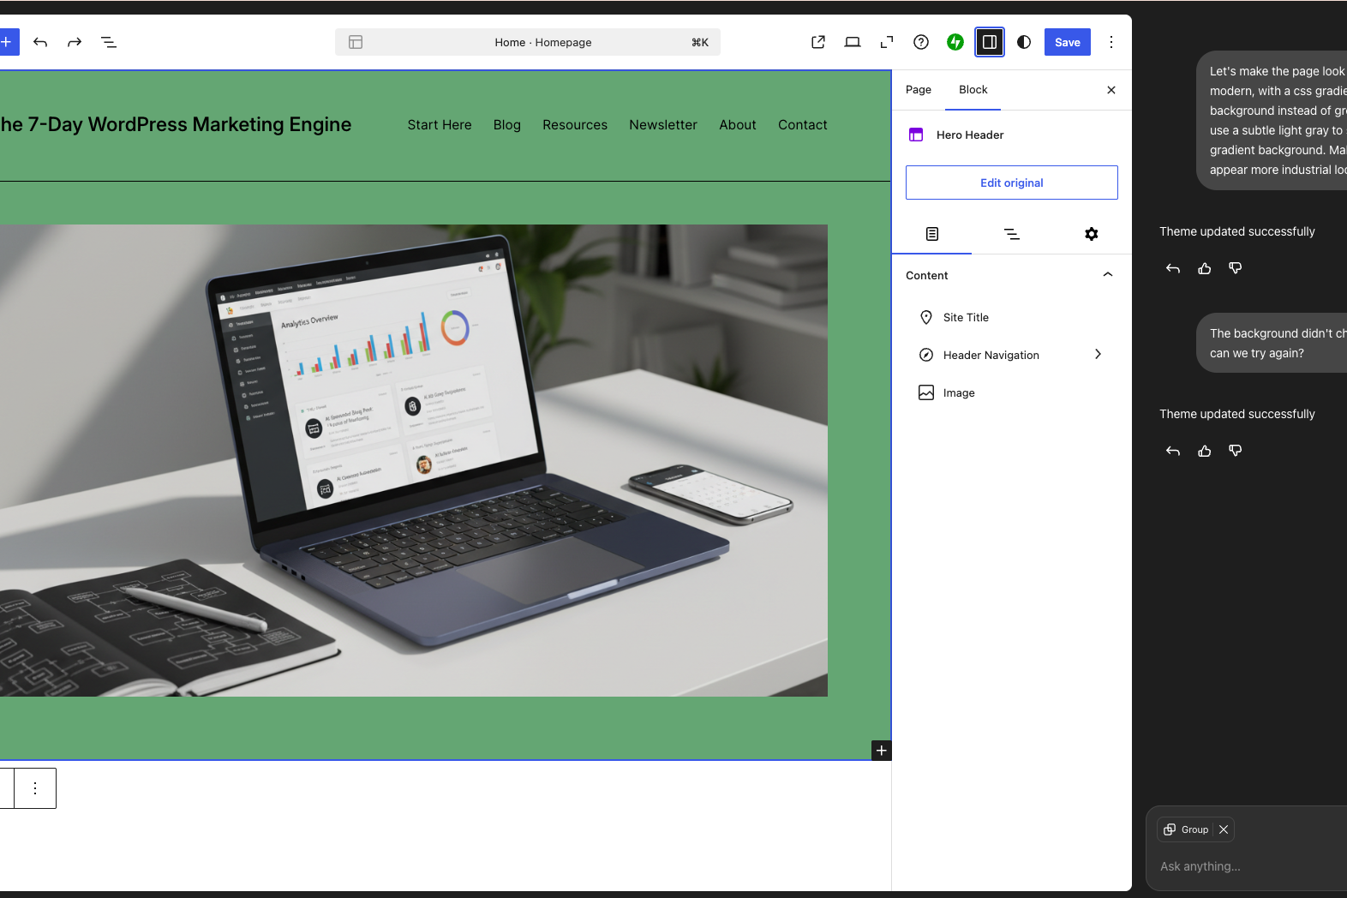Image resolution: width=1347 pixels, height=898 pixels.
Task: Open the block toolbar options dots
Action: pyautogui.click(x=35, y=788)
